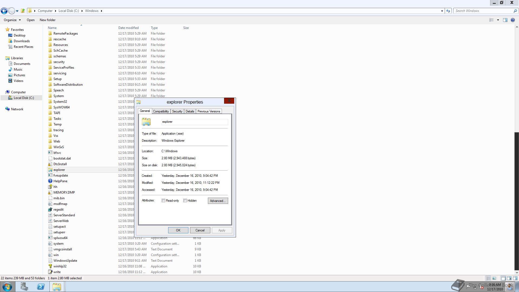The width and height of the screenshot is (519, 292).
Task: Open Help with the question mark icon
Action: pos(513,20)
